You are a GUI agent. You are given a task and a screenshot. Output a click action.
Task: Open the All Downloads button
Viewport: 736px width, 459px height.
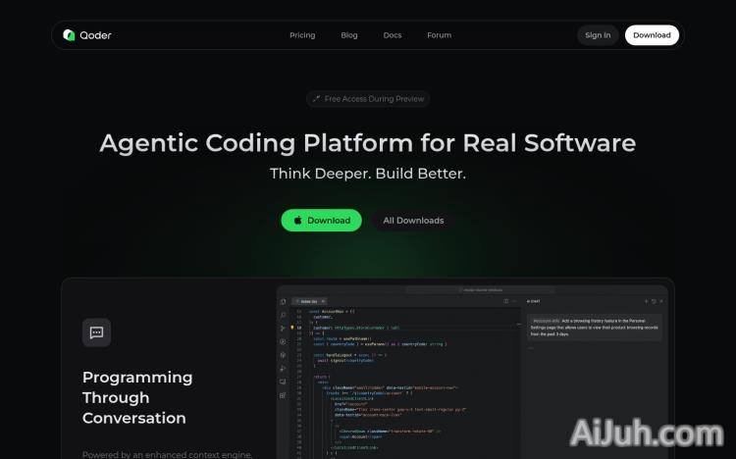click(413, 221)
